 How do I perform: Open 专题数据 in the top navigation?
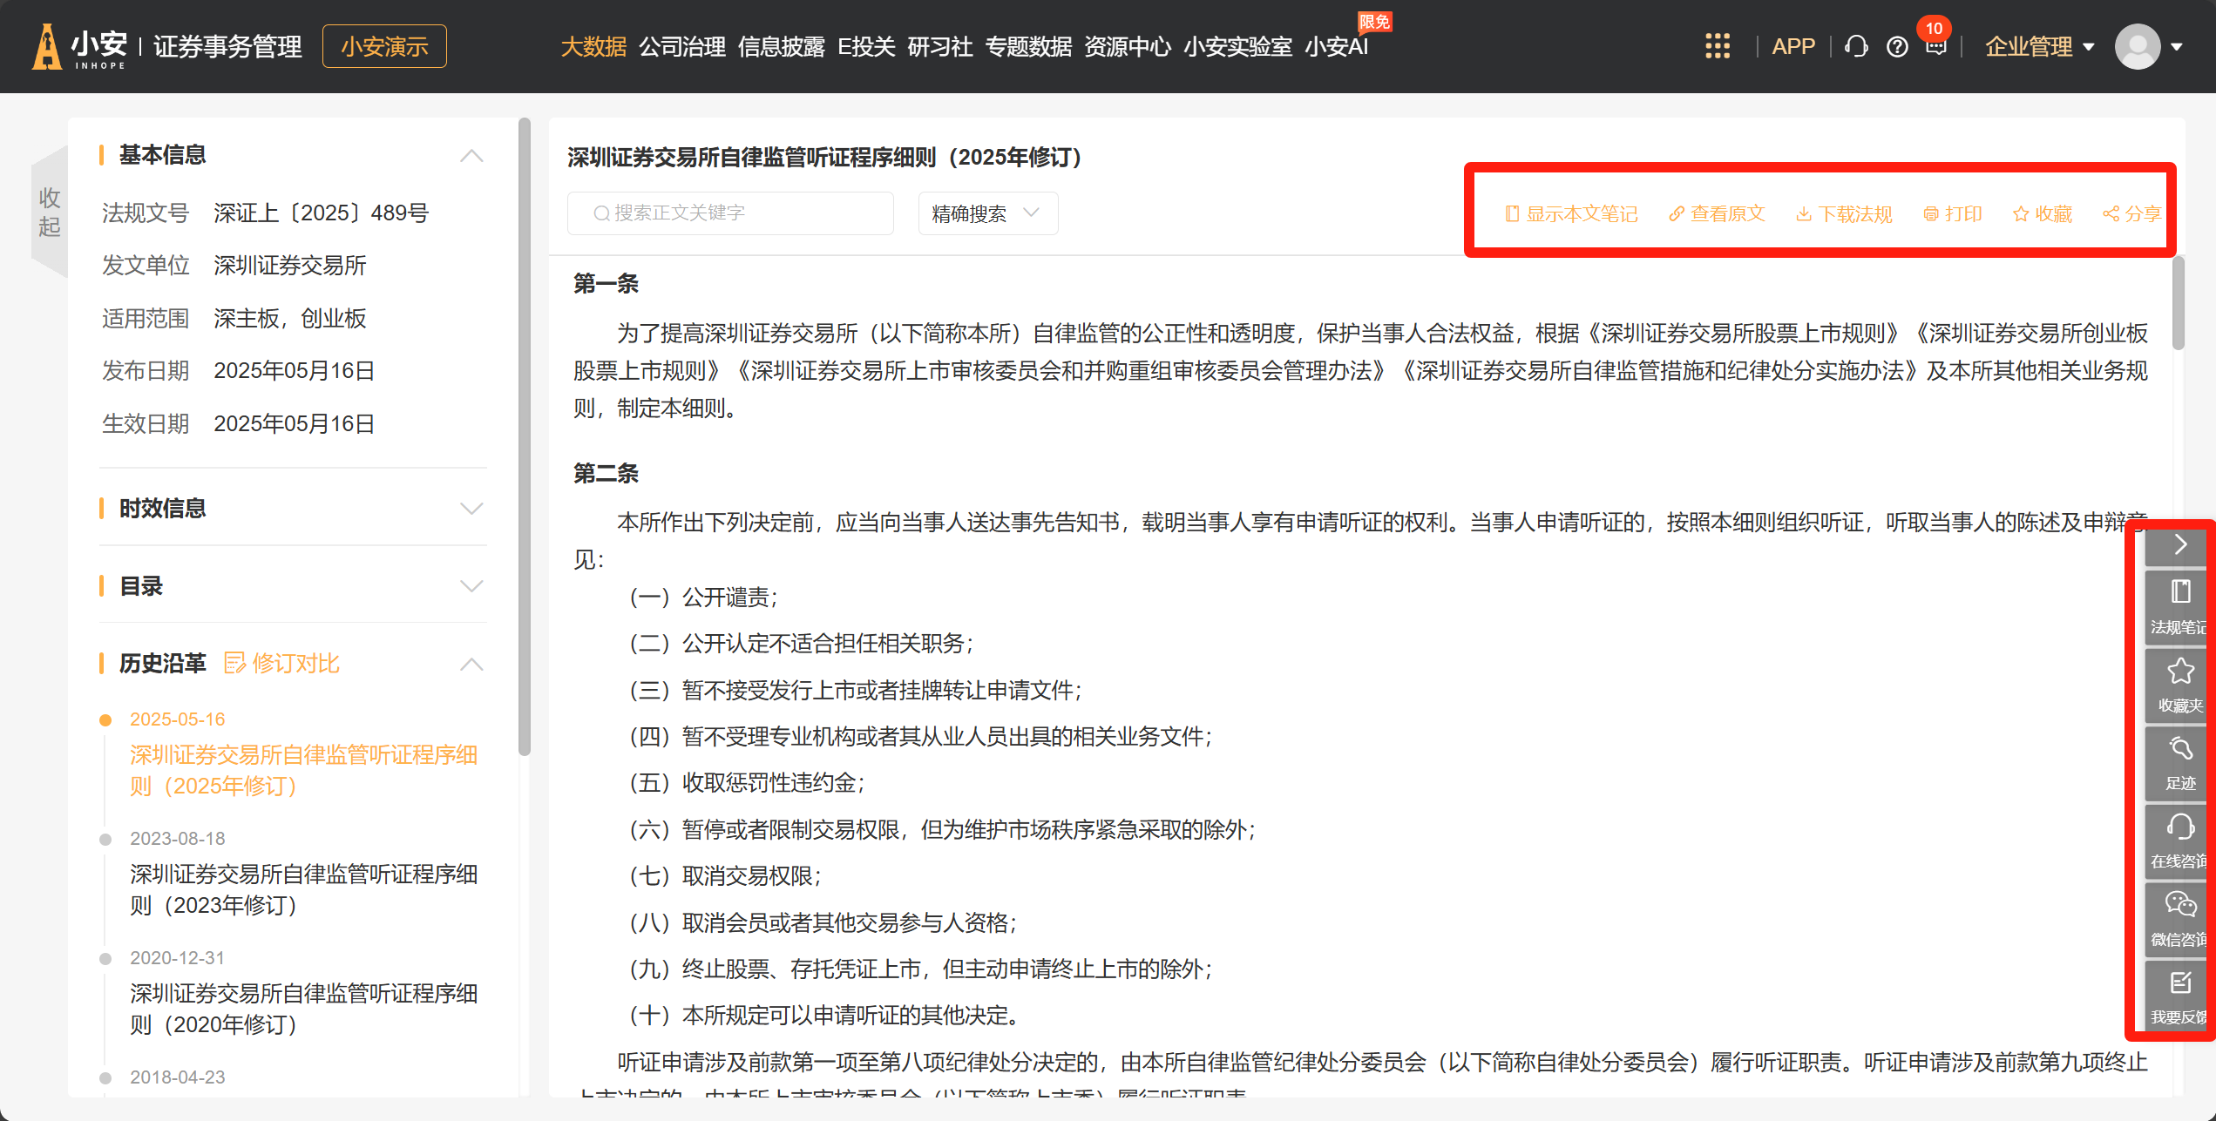point(1028,46)
